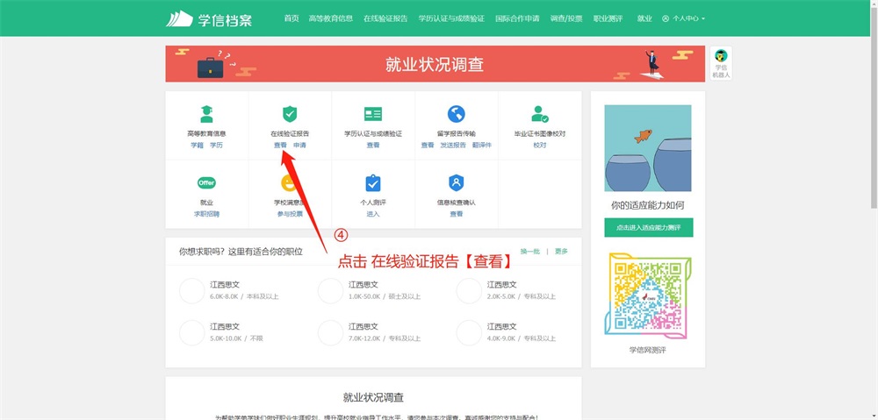
Task: Click the green Offer 就业 icon
Action: click(x=206, y=182)
